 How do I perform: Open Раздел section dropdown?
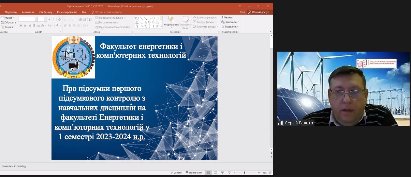pos(8,27)
